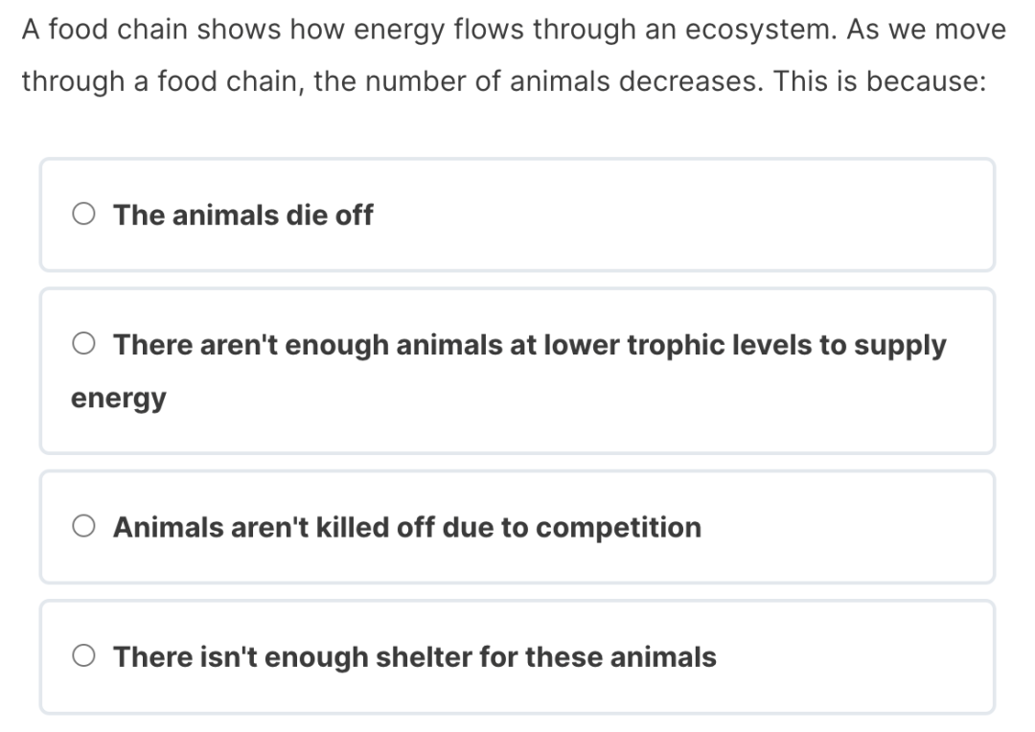This screenshot has height=732, width=1035.
Task: Pick the 'There isn't enough shelter' radio button
Action: click(x=84, y=657)
